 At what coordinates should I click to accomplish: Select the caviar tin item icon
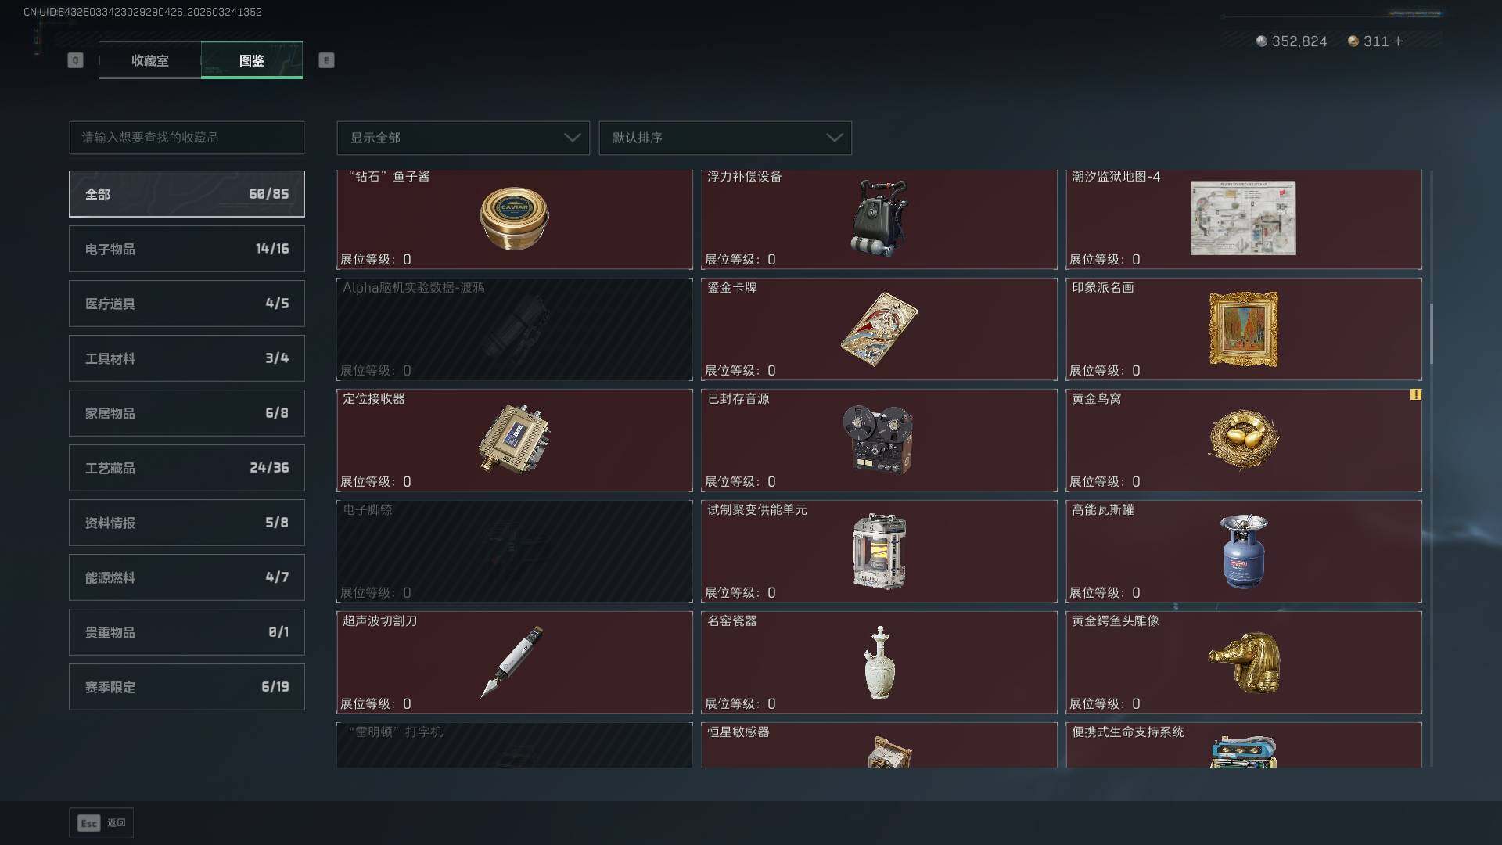(x=514, y=218)
